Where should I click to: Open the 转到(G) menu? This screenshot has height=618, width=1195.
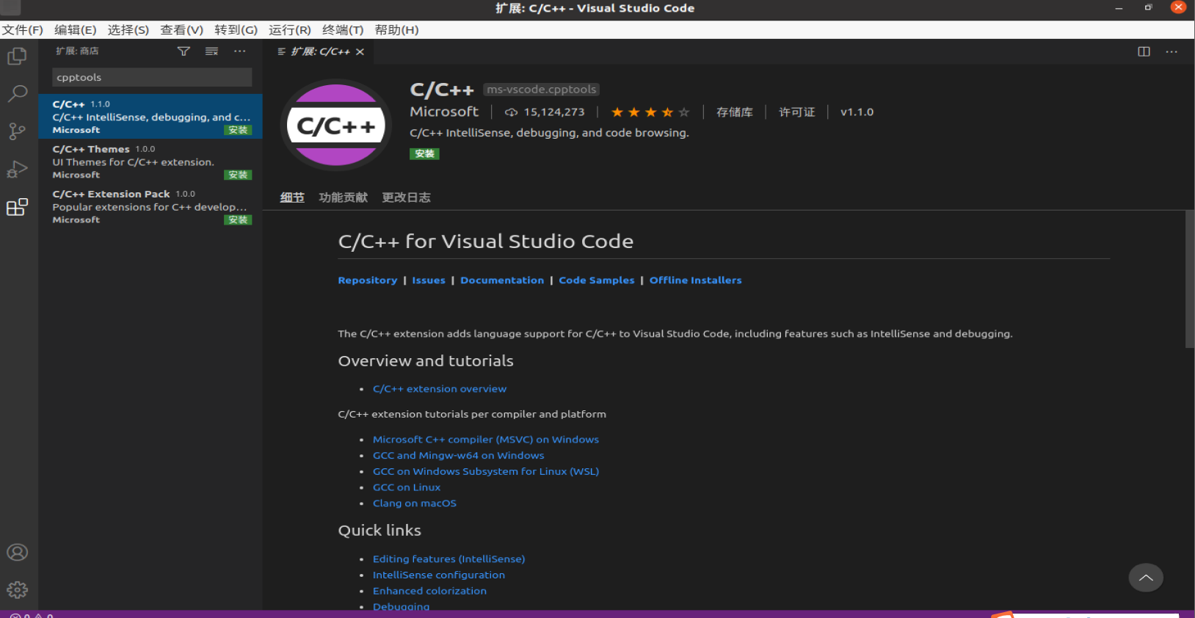(236, 30)
